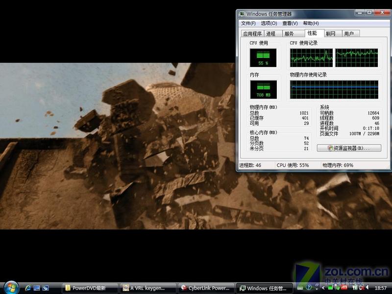Image resolution: width=392 pixels, height=294 pixels.
Task: Switch to the 进程 tab
Action: [x=273, y=33]
